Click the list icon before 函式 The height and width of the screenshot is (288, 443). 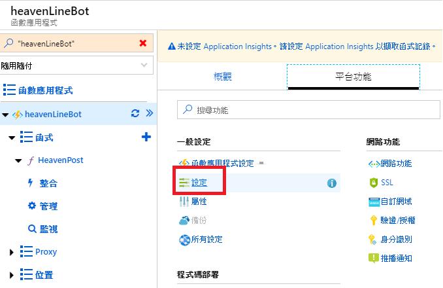pos(26,137)
